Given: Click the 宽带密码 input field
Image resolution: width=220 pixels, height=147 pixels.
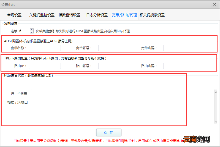Looking at the screenshot, I should point(179,48).
